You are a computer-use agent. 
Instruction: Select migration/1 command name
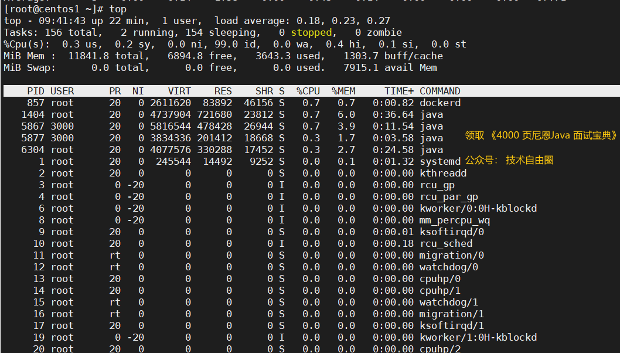coord(452,314)
